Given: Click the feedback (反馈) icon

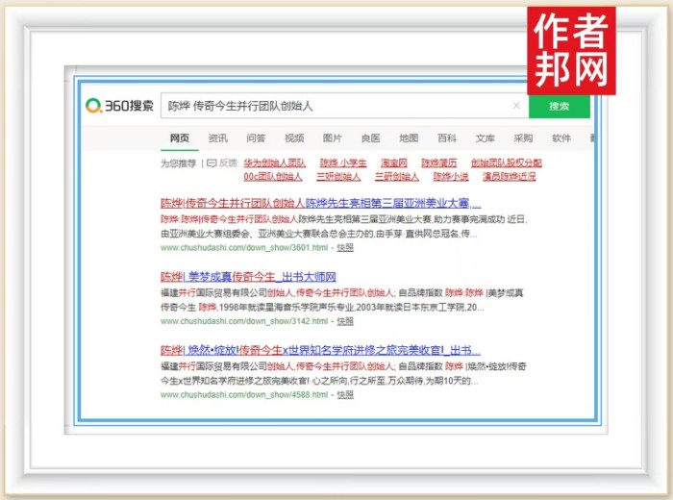Looking at the screenshot, I should (211, 163).
